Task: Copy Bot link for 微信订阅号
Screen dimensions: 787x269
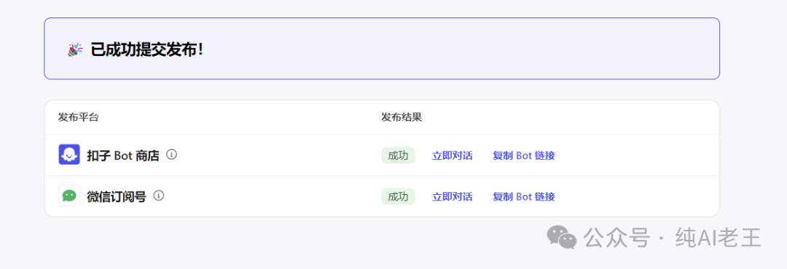Action: (x=523, y=196)
